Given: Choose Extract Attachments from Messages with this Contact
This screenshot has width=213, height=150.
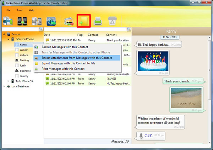Looking at the screenshot, I should point(77,58).
